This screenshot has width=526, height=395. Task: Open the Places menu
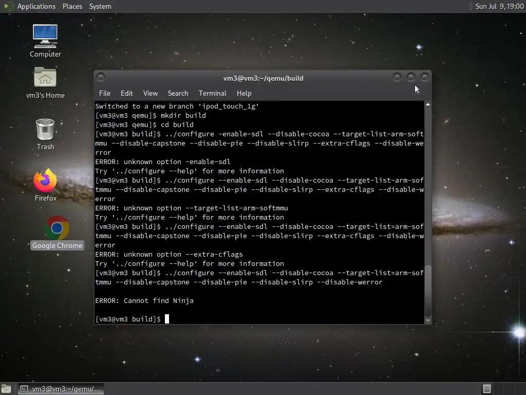point(72,6)
